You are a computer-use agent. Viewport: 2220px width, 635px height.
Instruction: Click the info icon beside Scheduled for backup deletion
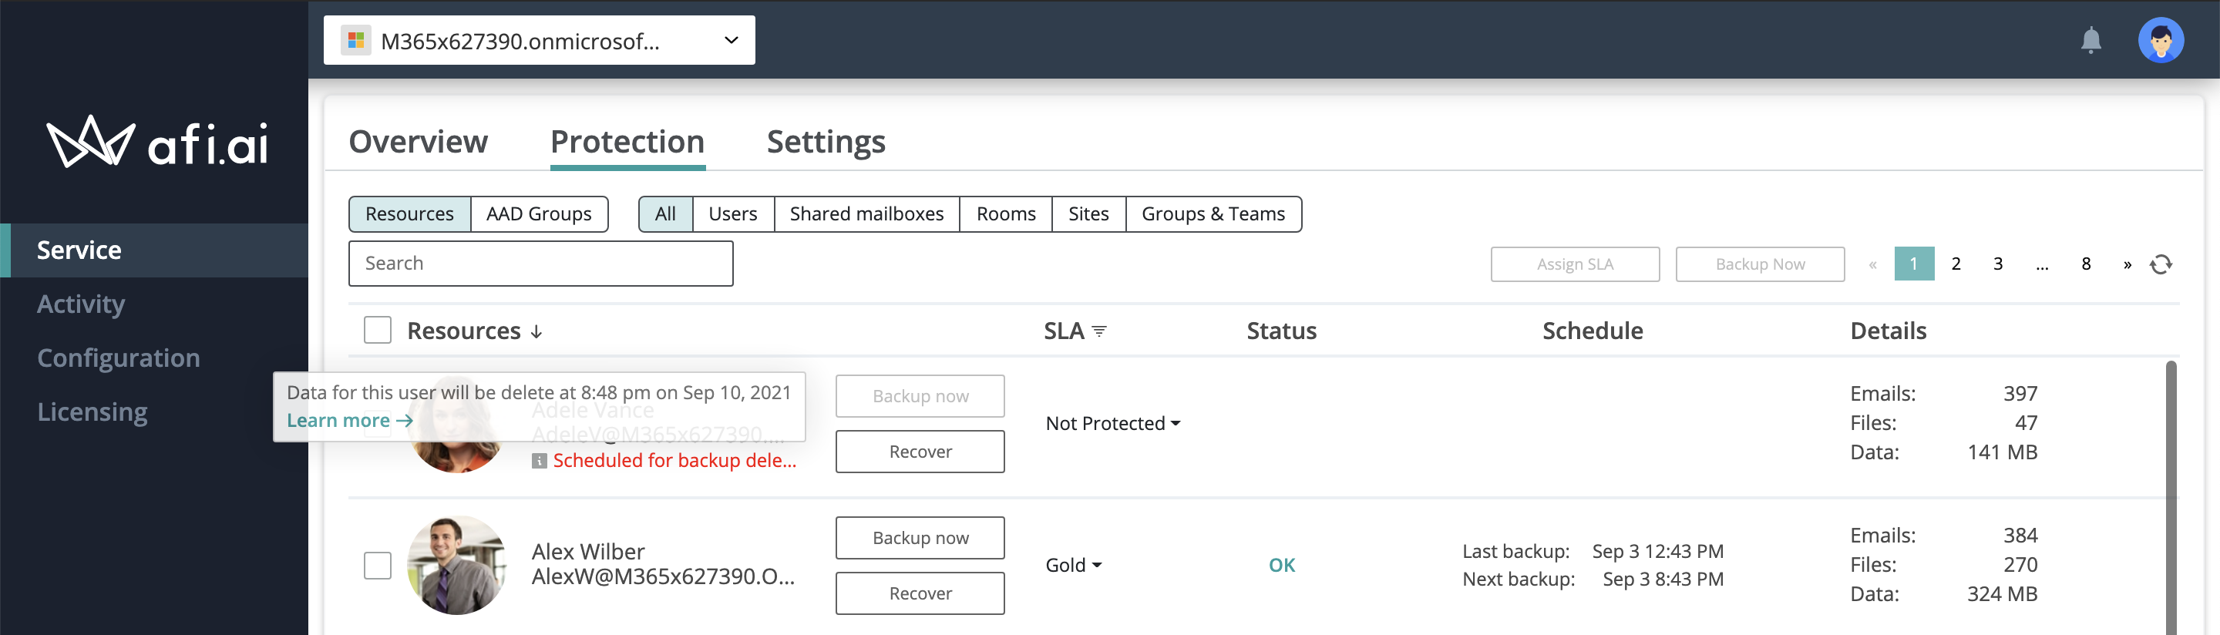pyautogui.click(x=540, y=461)
